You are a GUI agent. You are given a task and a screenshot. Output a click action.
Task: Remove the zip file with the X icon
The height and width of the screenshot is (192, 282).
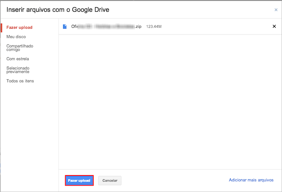pyautogui.click(x=274, y=26)
